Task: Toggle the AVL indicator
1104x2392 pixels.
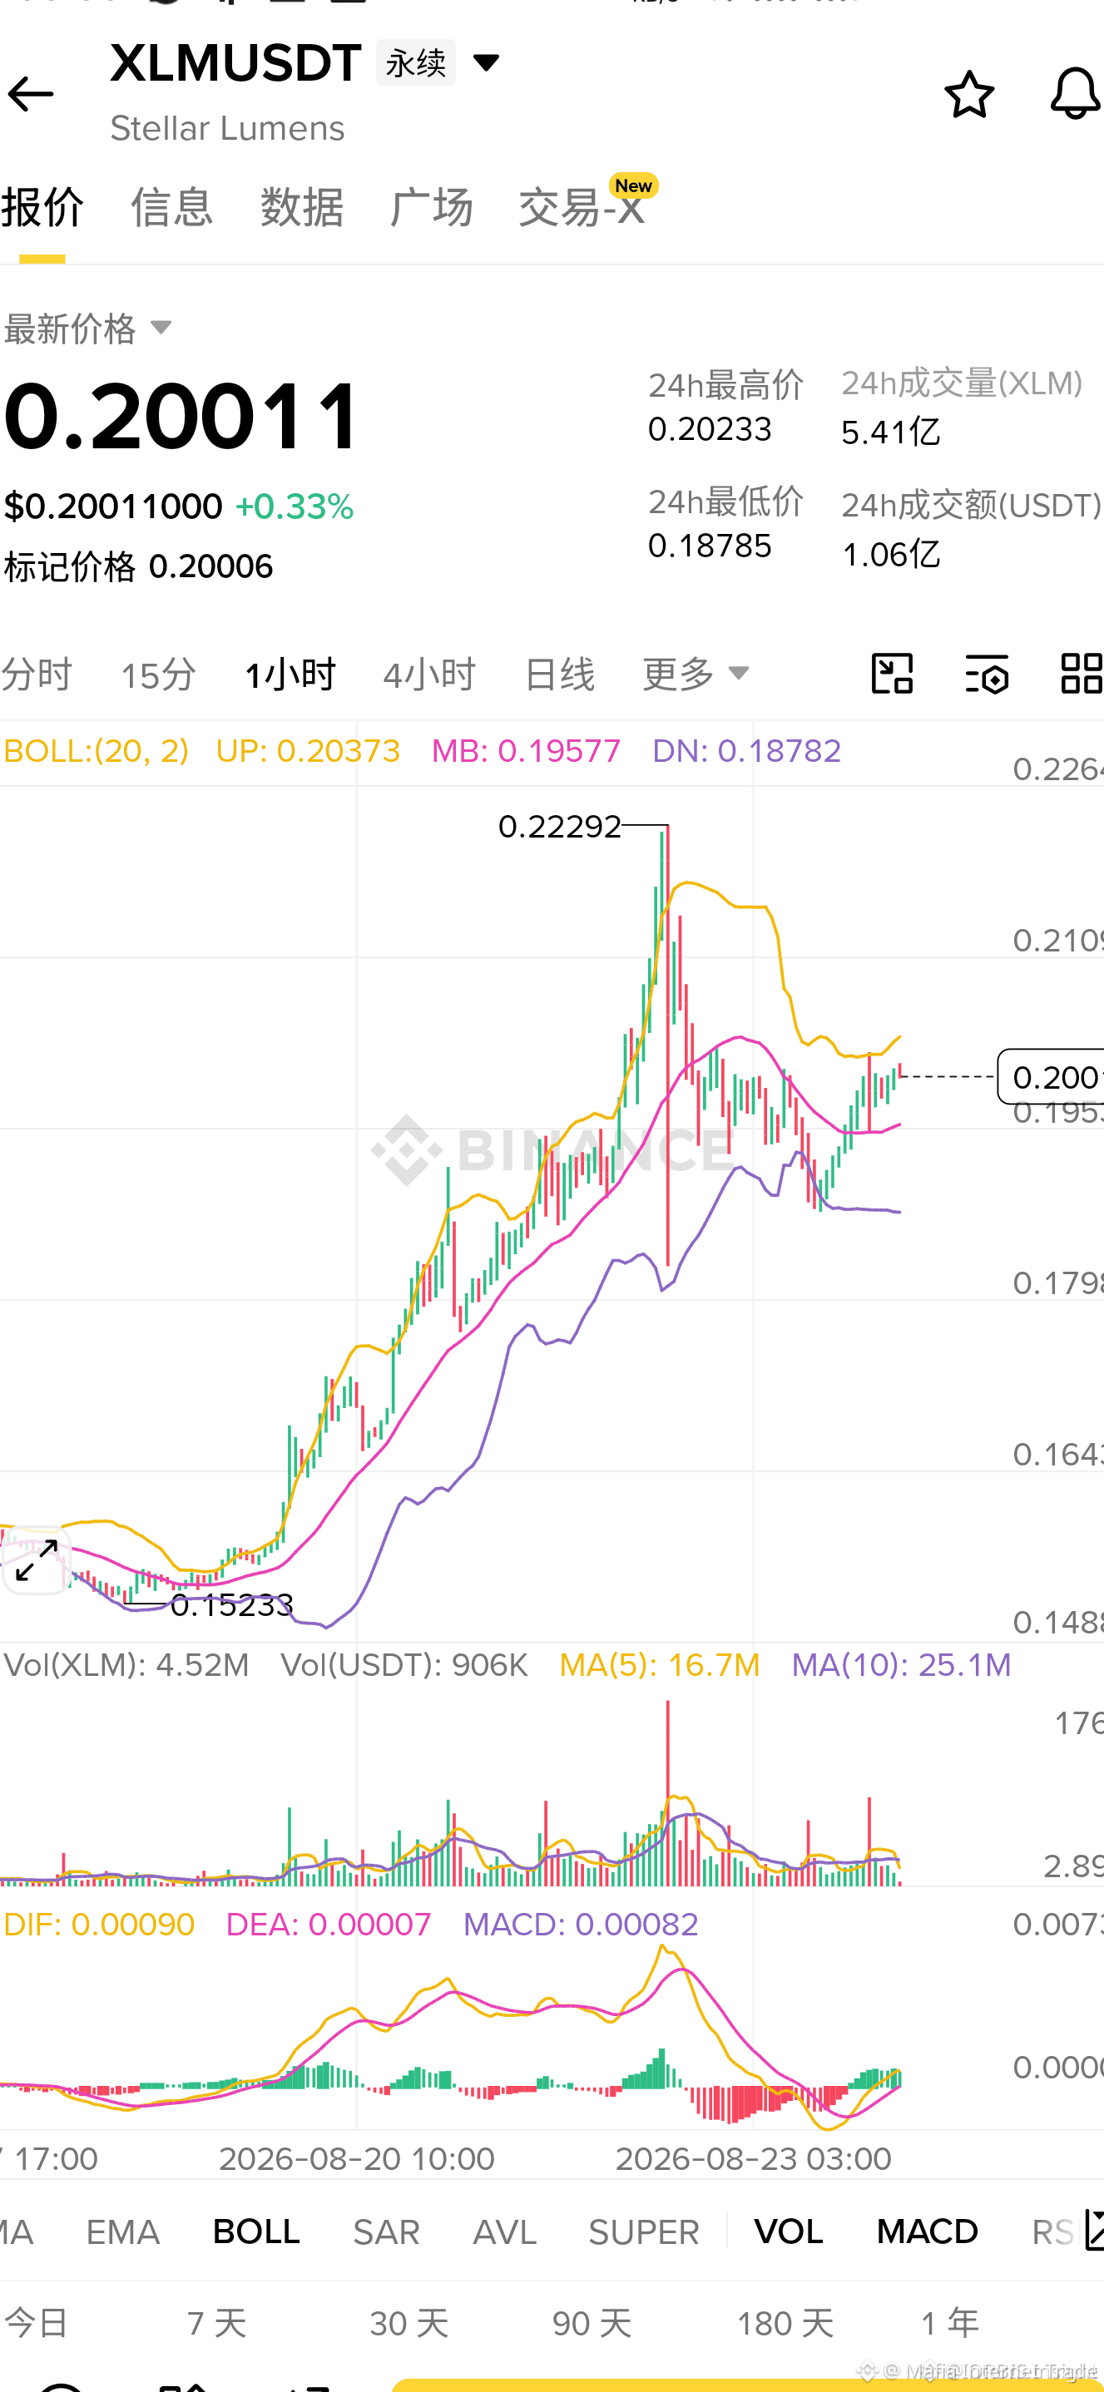Action: (x=504, y=2231)
